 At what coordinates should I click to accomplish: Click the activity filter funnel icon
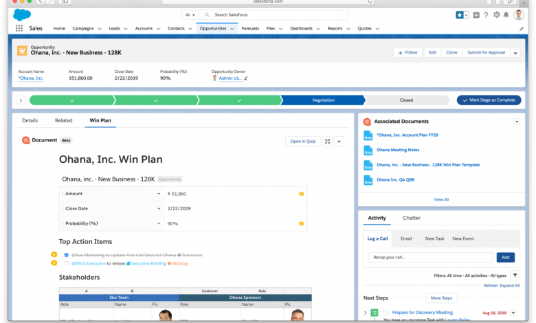coord(515,276)
